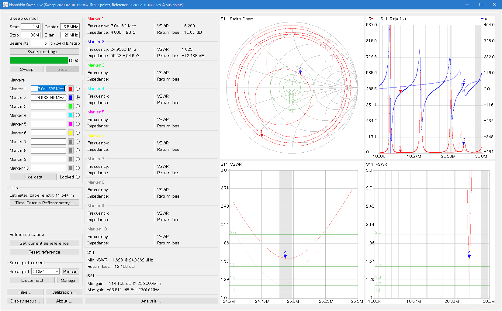Edit the Segments count field
Screen dimensions: 502x311
40,43
